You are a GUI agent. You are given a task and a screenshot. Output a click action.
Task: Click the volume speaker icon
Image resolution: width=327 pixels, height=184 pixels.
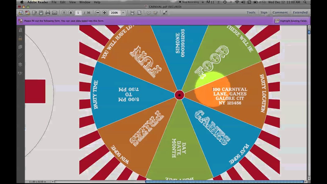pyautogui.click(x=243, y=2)
